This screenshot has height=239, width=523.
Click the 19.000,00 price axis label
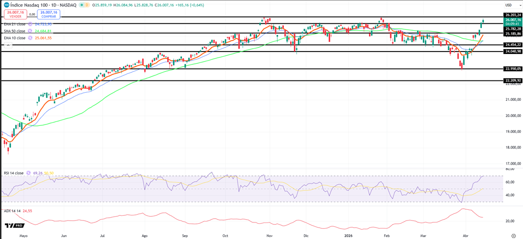513,132
